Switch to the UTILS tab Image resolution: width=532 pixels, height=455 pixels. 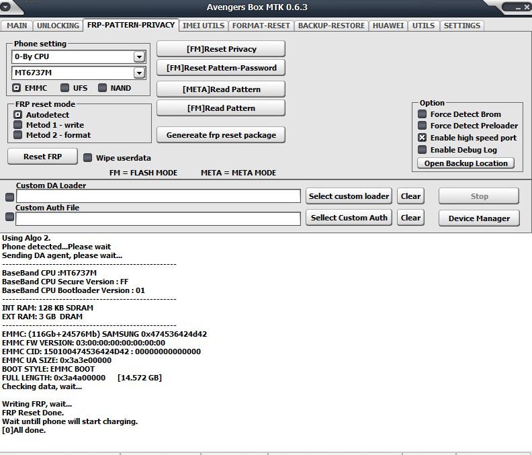pos(423,26)
